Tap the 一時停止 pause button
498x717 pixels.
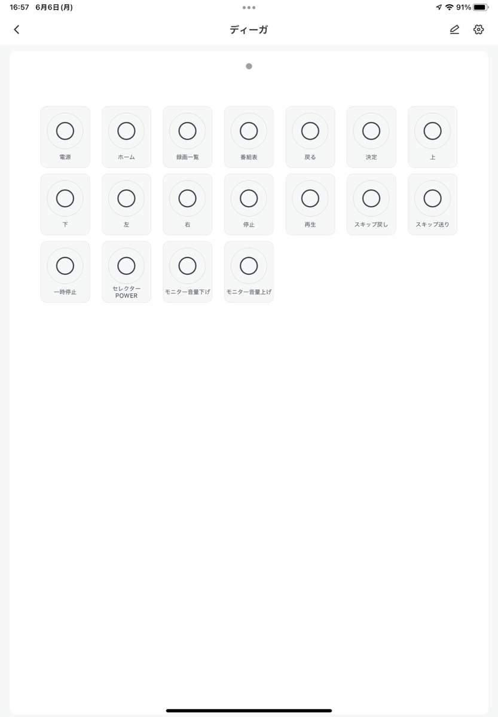click(65, 272)
